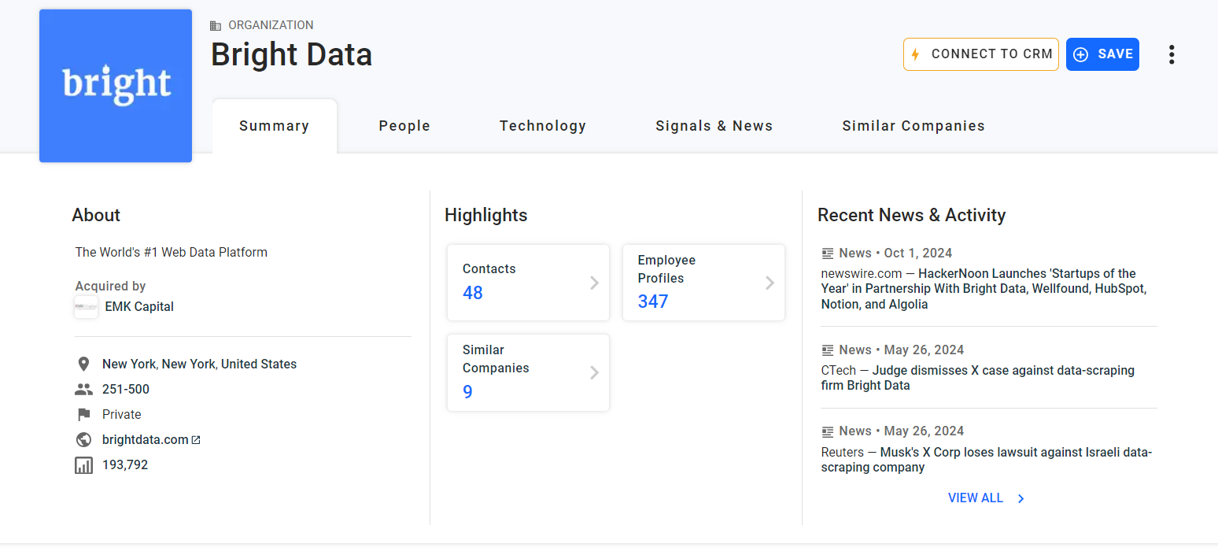
Task: Click View All under Recent News
Action: coord(976,498)
